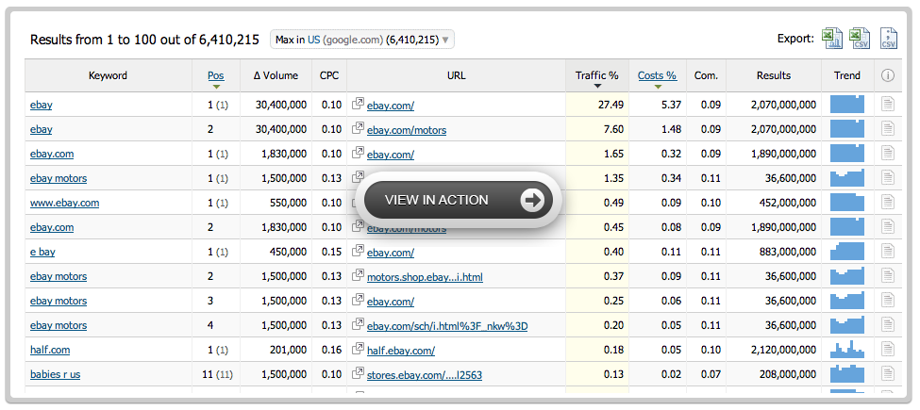Screen dimensions: 920x410
Task: Sort table by Costs % column
Action: coord(657,75)
